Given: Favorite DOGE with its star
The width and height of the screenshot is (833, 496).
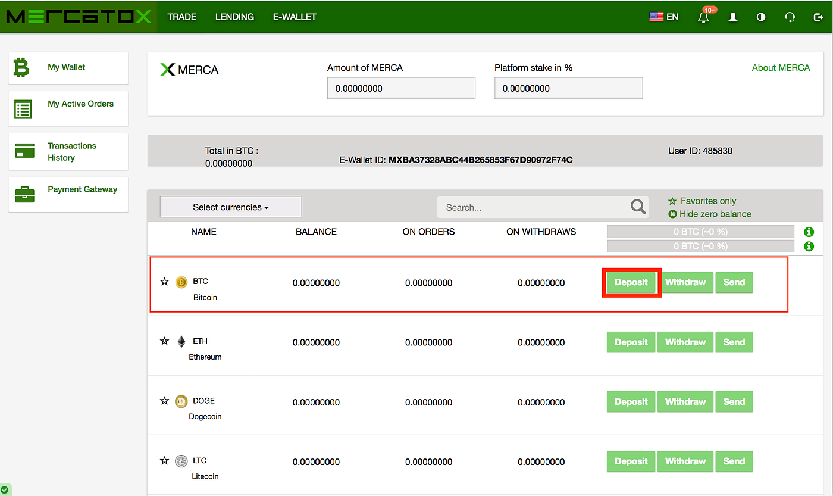Looking at the screenshot, I should click(x=165, y=401).
